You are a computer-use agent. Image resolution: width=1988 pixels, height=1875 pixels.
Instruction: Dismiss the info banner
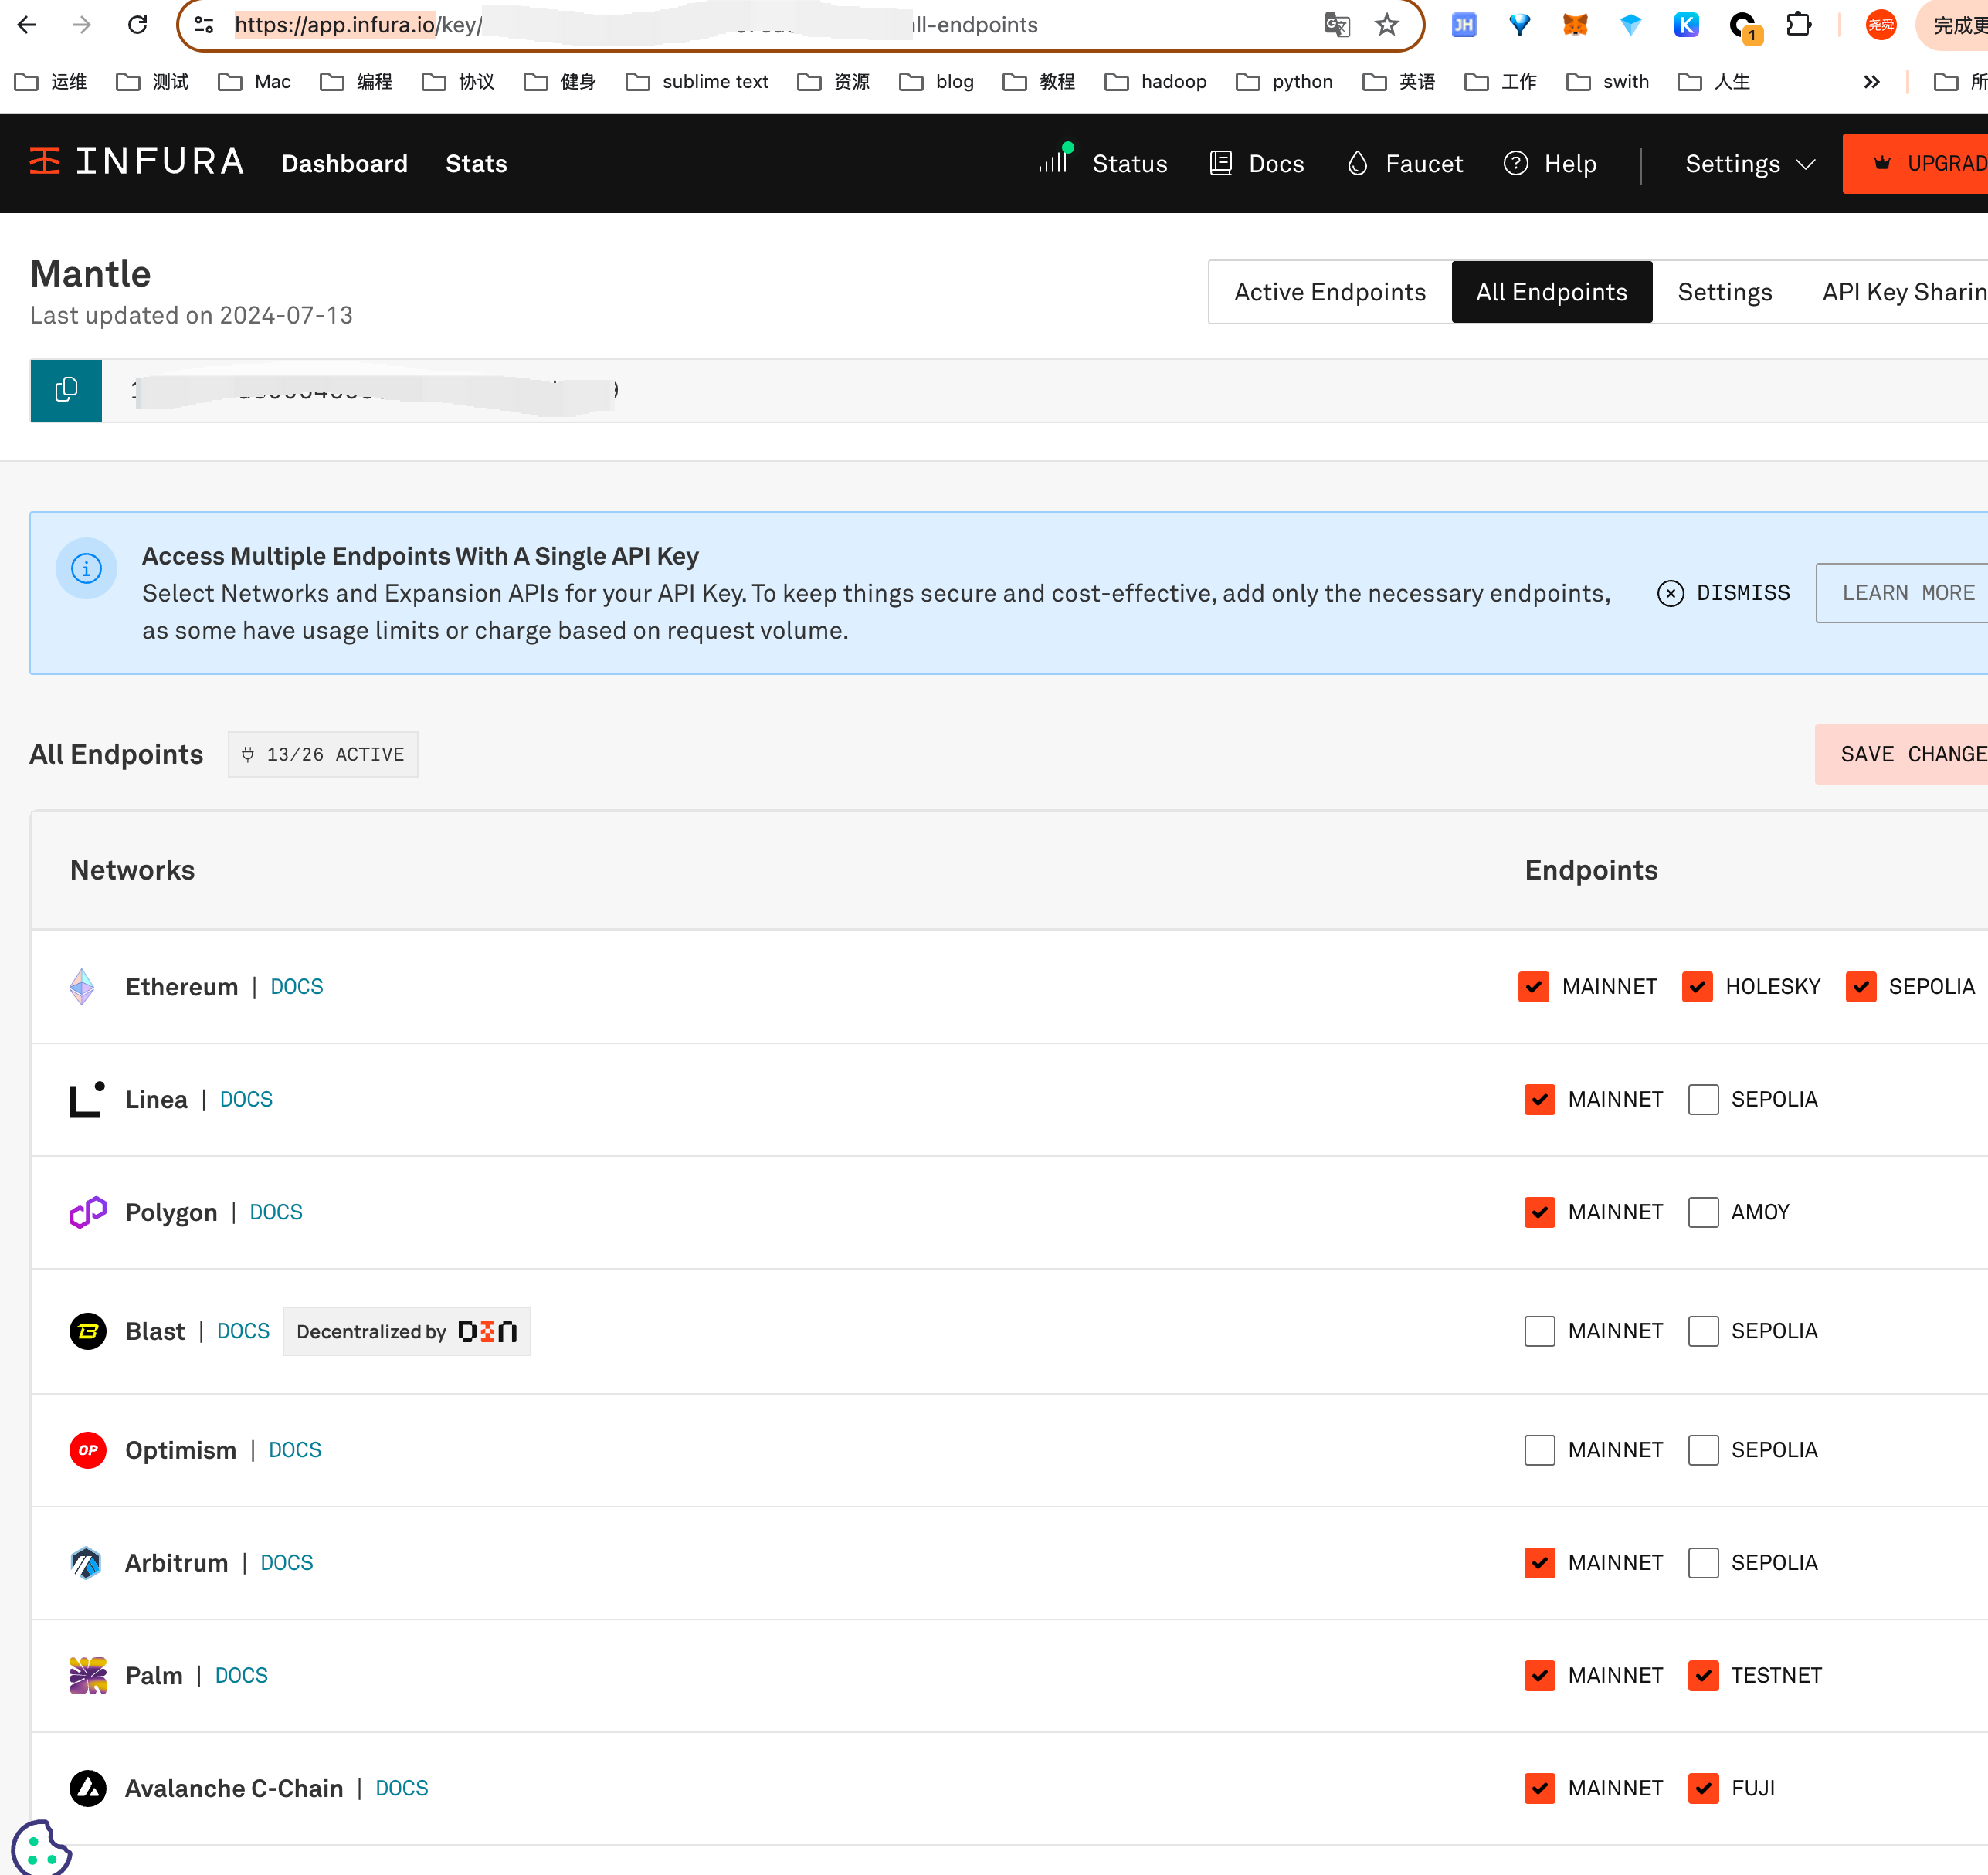[1724, 593]
